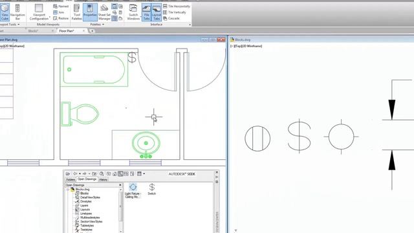Toggle the Sheet Set Manager palette
This screenshot has height=233, width=414.
(104, 12)
